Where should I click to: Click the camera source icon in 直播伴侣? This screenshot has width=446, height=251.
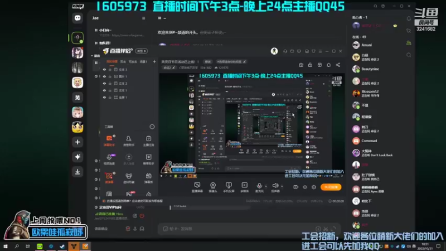[213, 187]
